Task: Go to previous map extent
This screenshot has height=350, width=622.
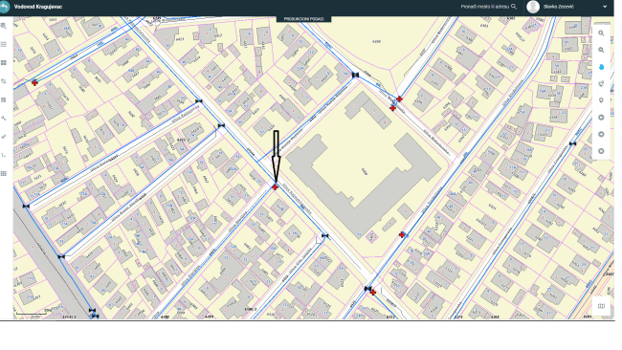Action: (x=601, y=118)
